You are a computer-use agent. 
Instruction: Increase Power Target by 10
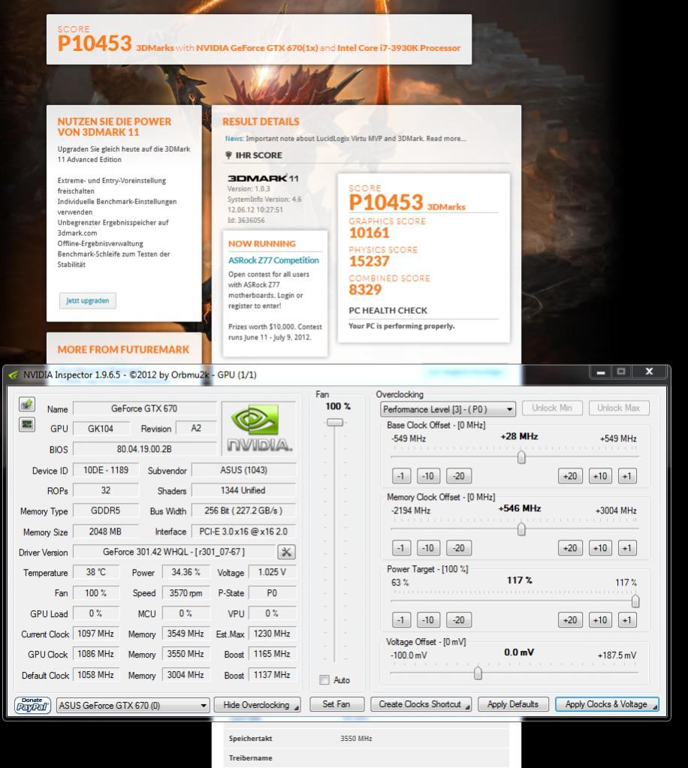[x=600, y=620]
